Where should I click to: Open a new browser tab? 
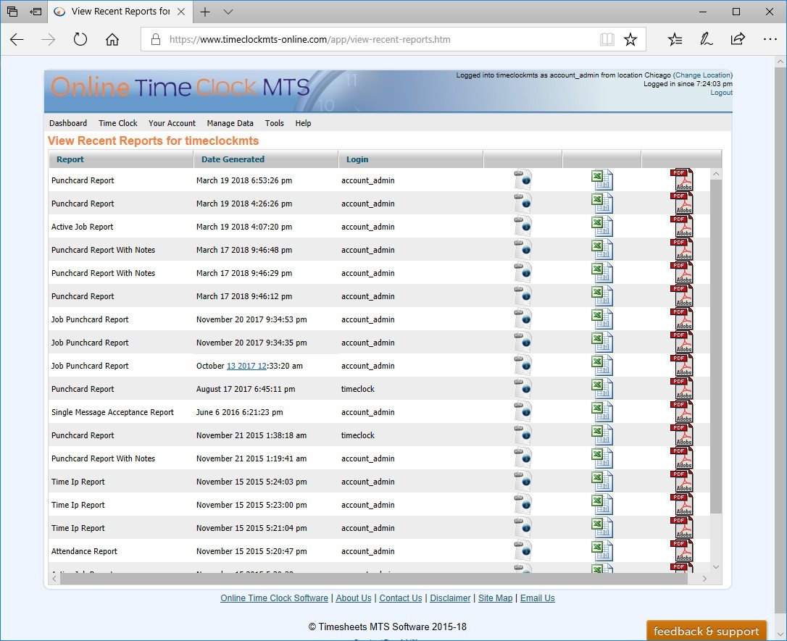click(205, 12)
